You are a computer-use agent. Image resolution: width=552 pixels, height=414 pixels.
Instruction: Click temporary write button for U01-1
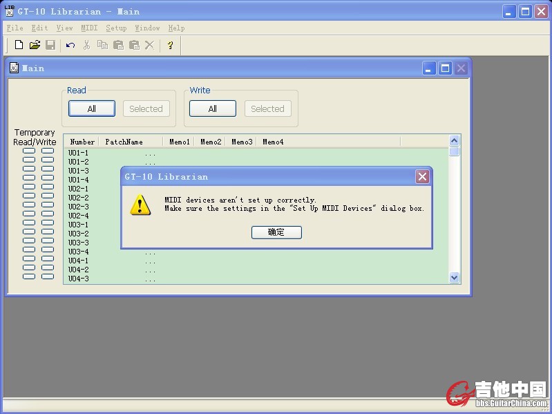(48, 151)
